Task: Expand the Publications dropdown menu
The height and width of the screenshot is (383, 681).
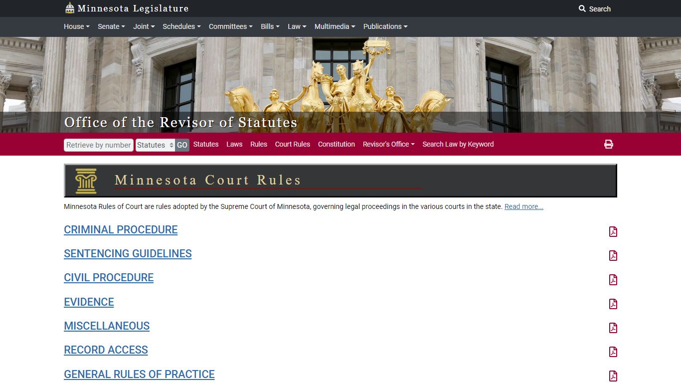Action: pyautogui.click(x=385, y=26)
